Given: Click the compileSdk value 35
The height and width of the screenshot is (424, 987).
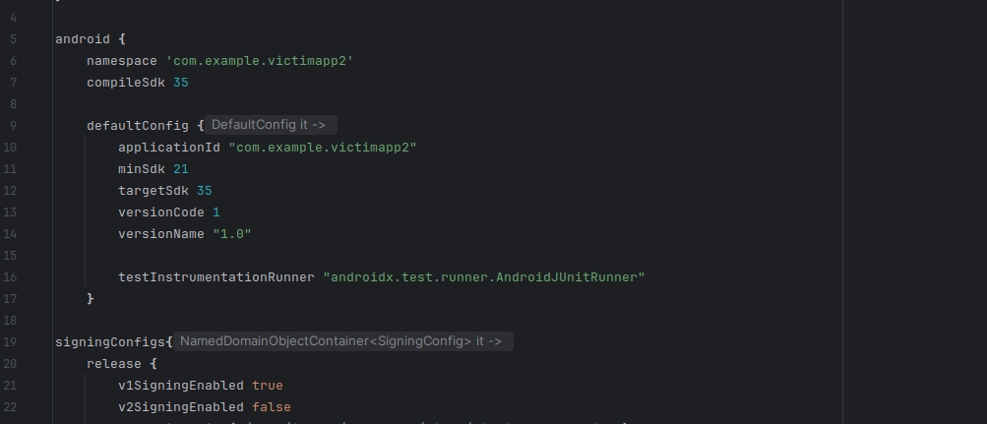Looking at the screenshot, I should (x=181, y=83).
